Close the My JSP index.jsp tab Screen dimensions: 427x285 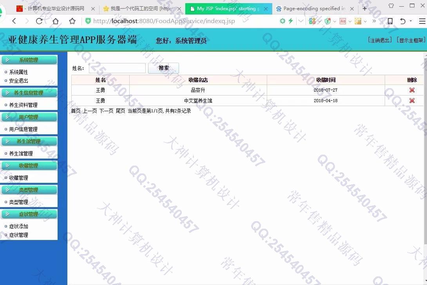click(266, 9)
